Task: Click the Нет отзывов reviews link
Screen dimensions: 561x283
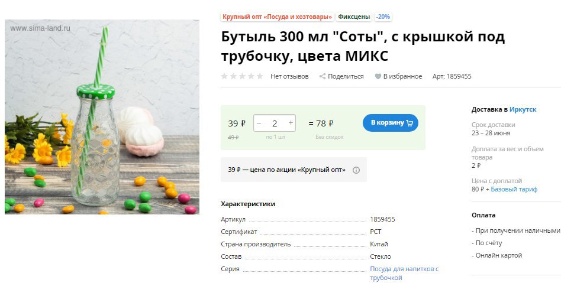Action: coord(289,76)
